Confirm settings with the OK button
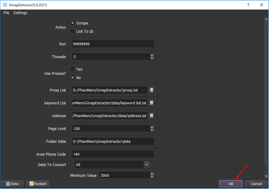The width and height of the screenshot is (269, 189). point(231,184)
